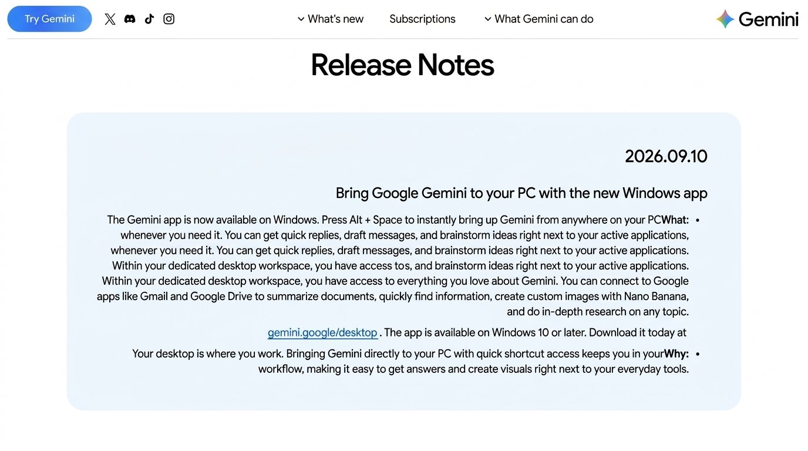Expand the What Gemini can do menu
This screenshot has width=808, height=451.
538,19
